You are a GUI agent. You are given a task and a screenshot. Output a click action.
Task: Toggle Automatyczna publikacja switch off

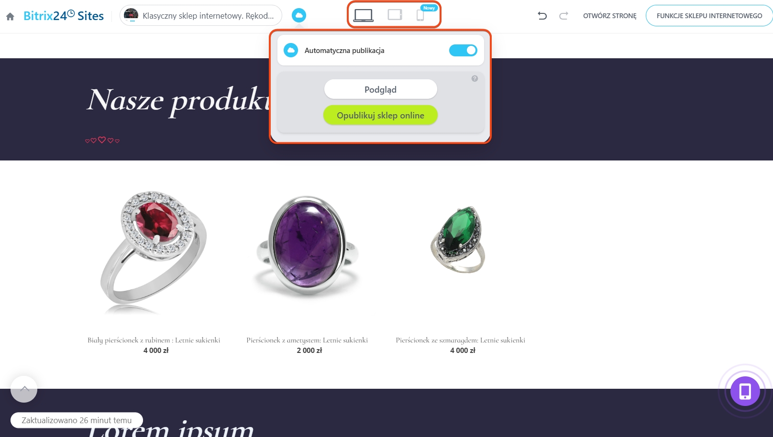click(463, 50)
